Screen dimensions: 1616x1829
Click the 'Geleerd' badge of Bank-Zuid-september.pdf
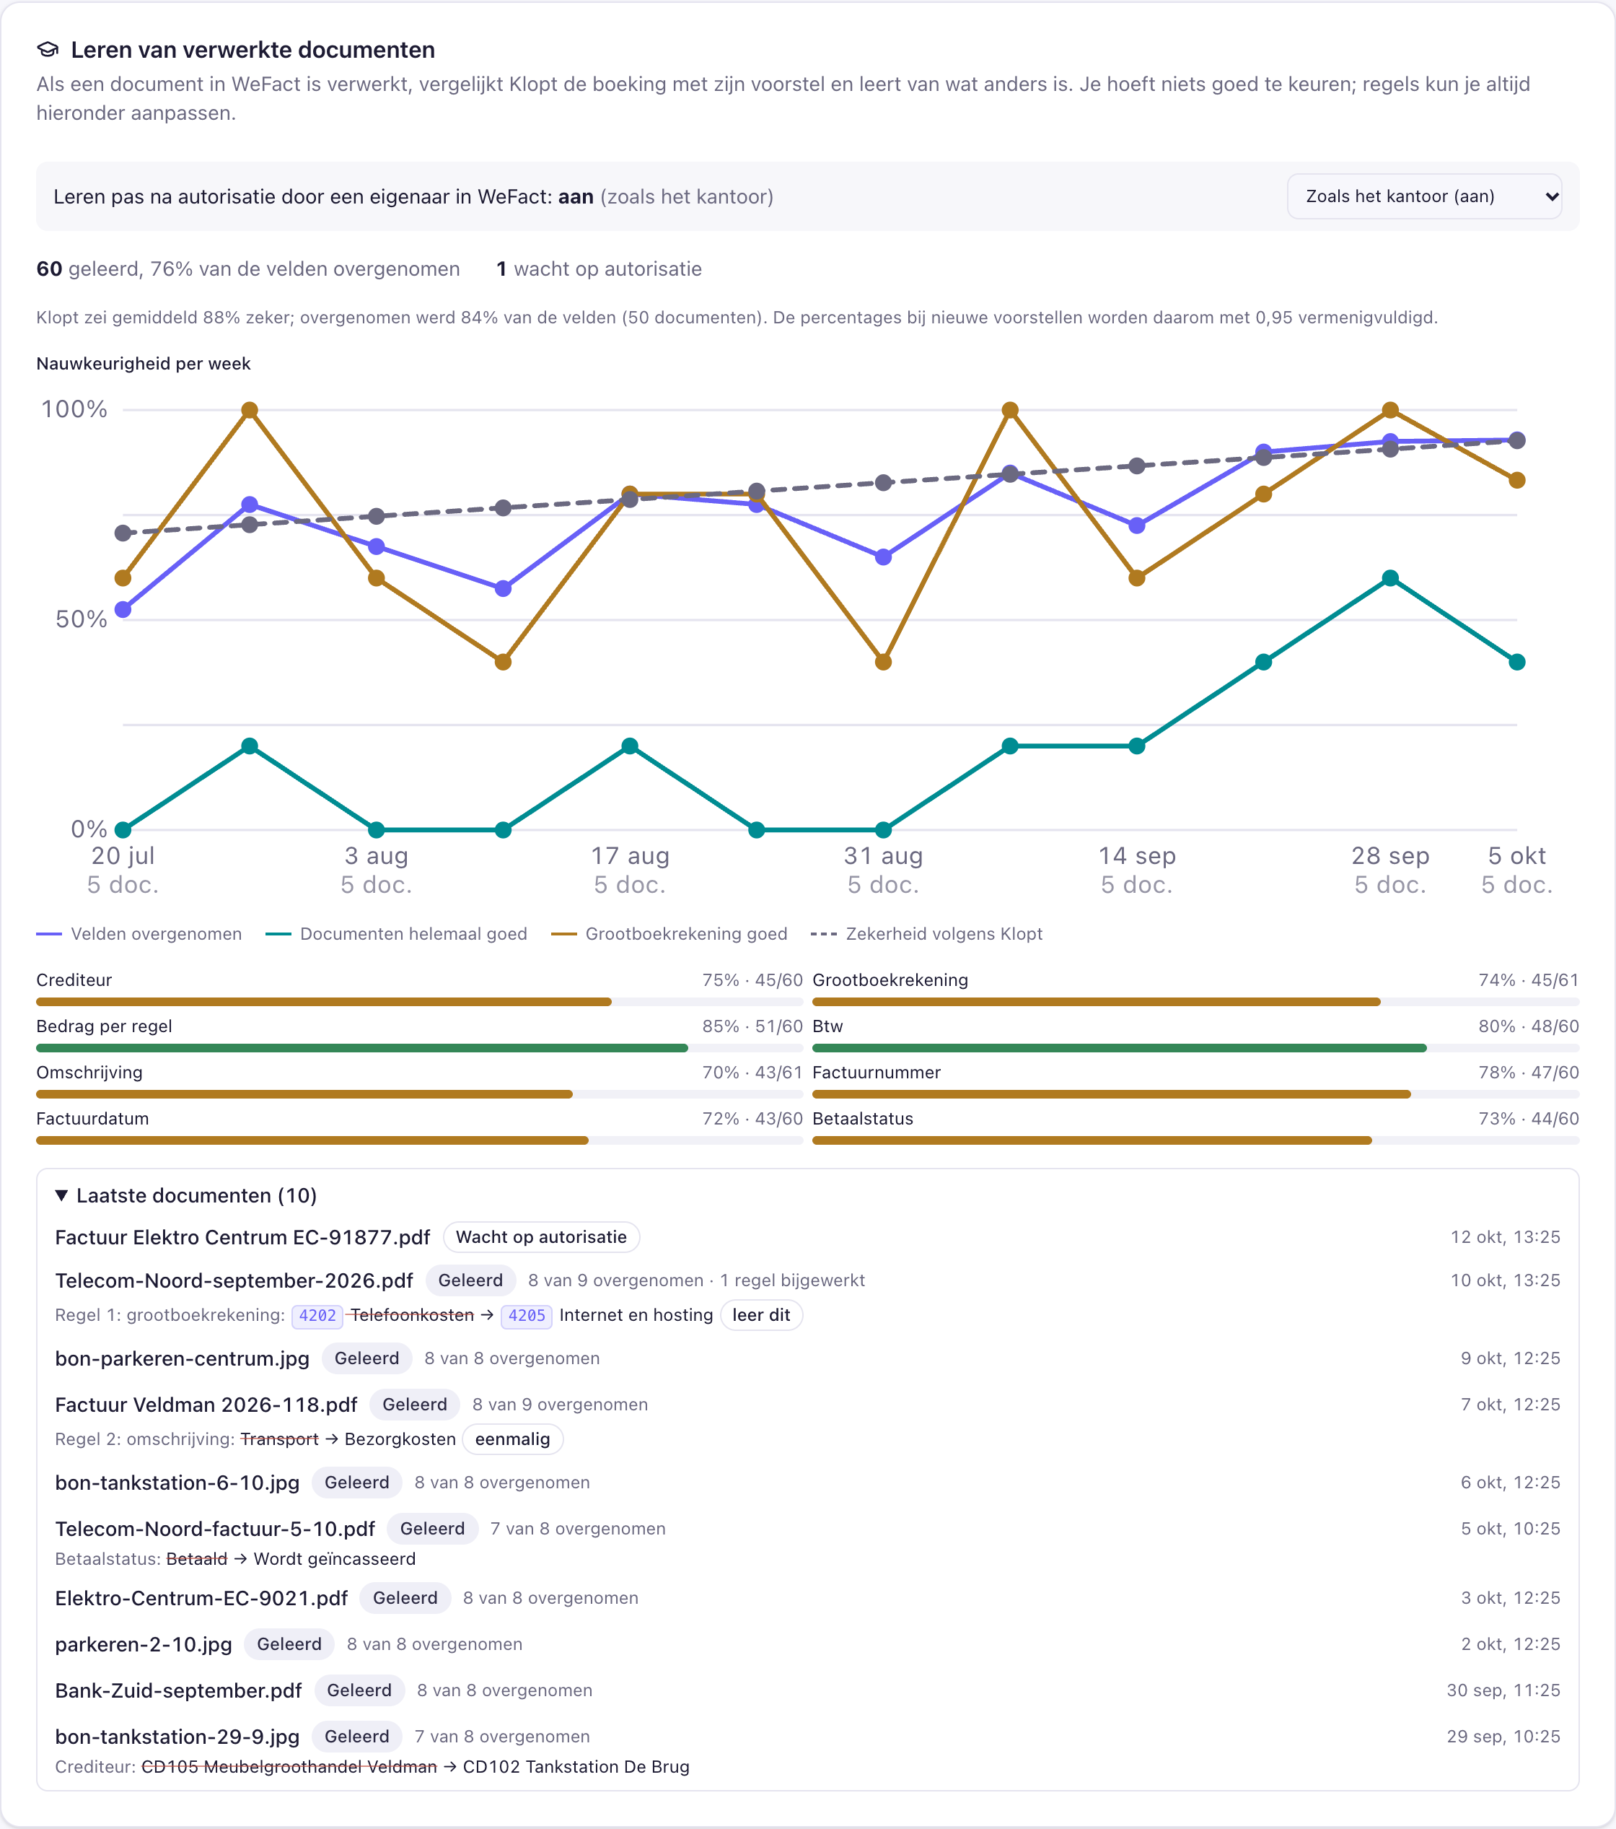point(359,1690)
